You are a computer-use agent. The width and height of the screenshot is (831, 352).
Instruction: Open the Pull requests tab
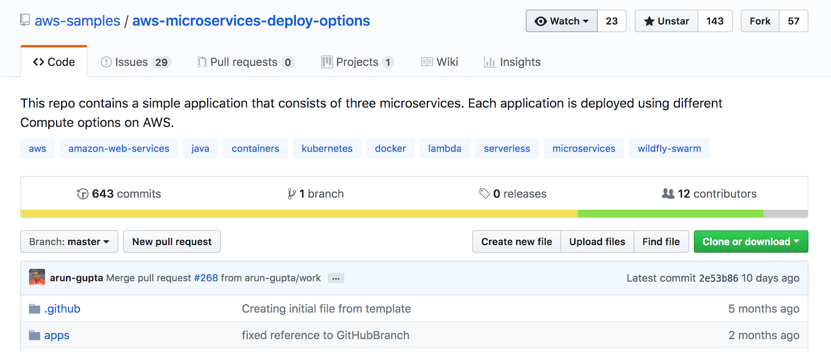[245, 62]
